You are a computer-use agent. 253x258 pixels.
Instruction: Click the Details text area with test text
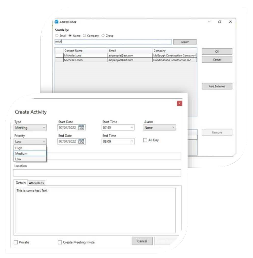(x=96, y=210)
